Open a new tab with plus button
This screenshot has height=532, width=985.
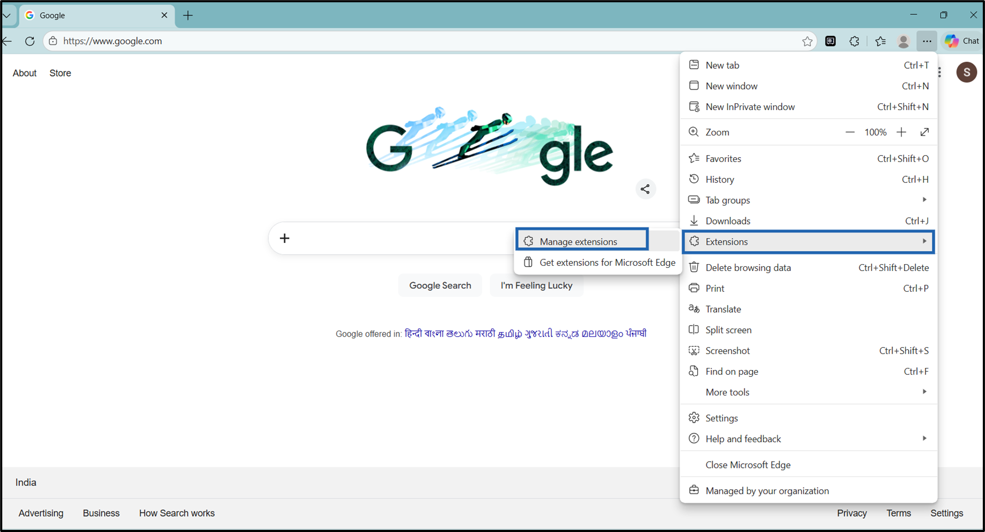(188, 15)
